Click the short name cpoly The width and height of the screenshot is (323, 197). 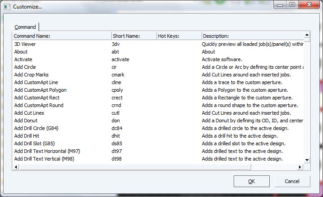[117, 90]
